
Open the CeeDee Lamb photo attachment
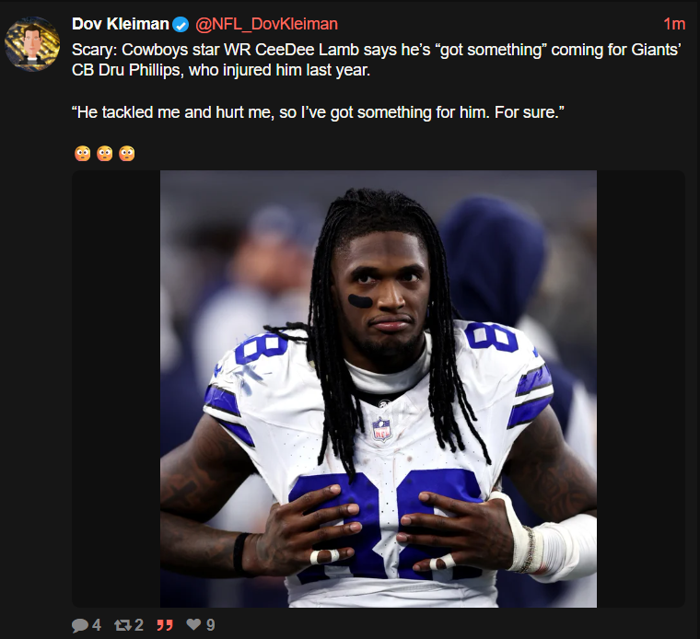click(379, 389)
